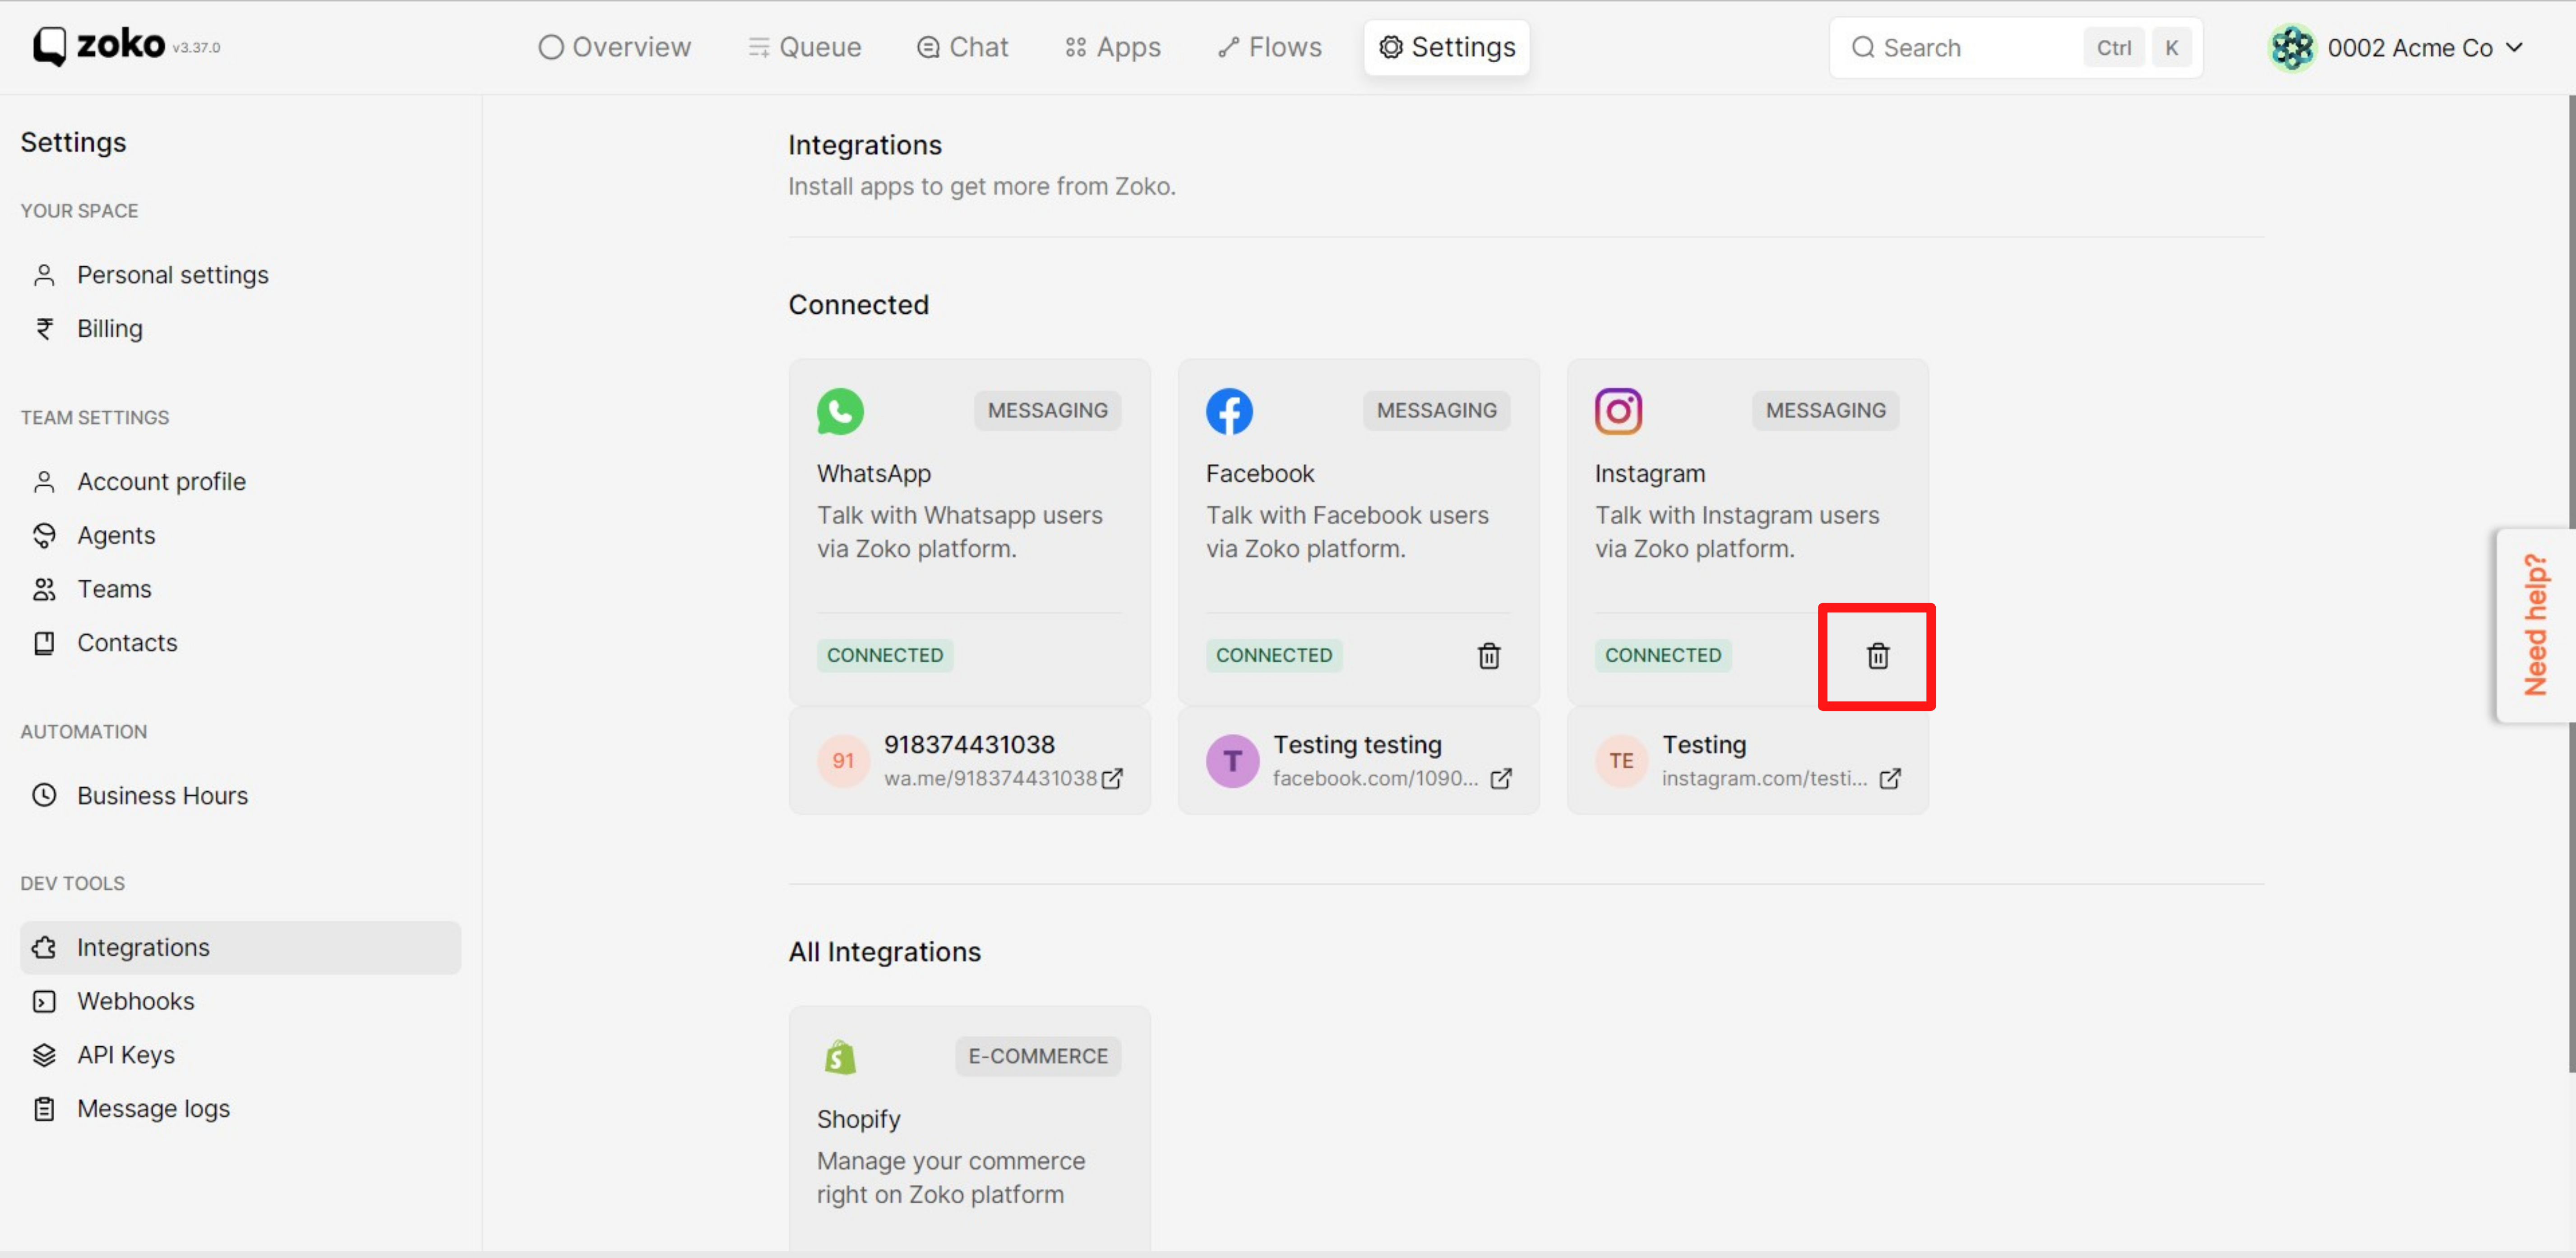
Task: Click the Instagram logo icon
Action: click(1618, 411)
